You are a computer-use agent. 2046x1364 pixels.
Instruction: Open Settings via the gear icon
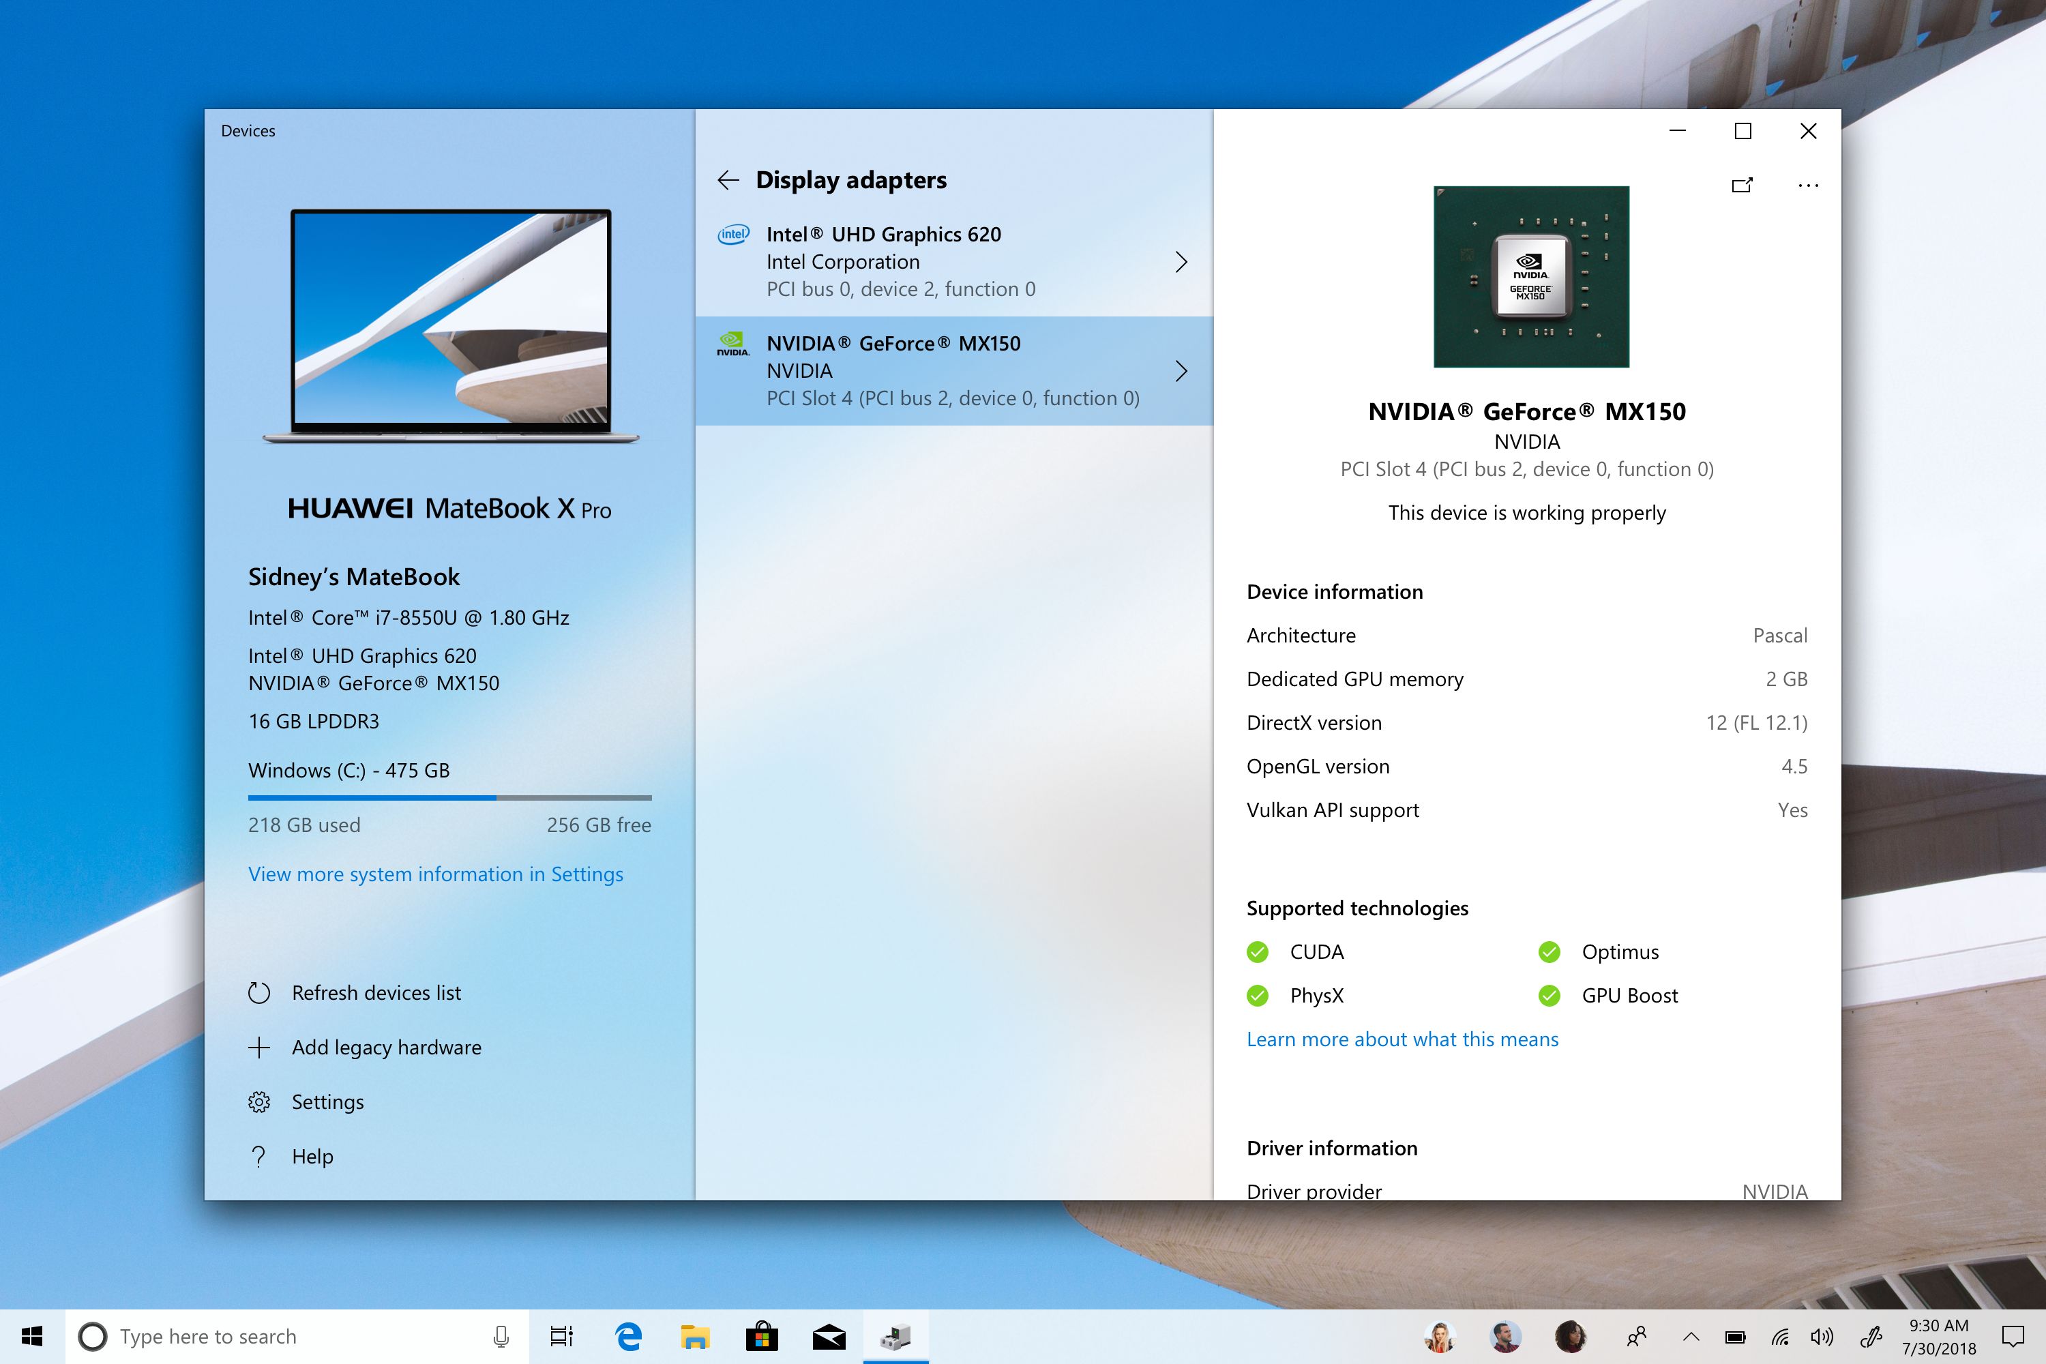click(259, 1102)
